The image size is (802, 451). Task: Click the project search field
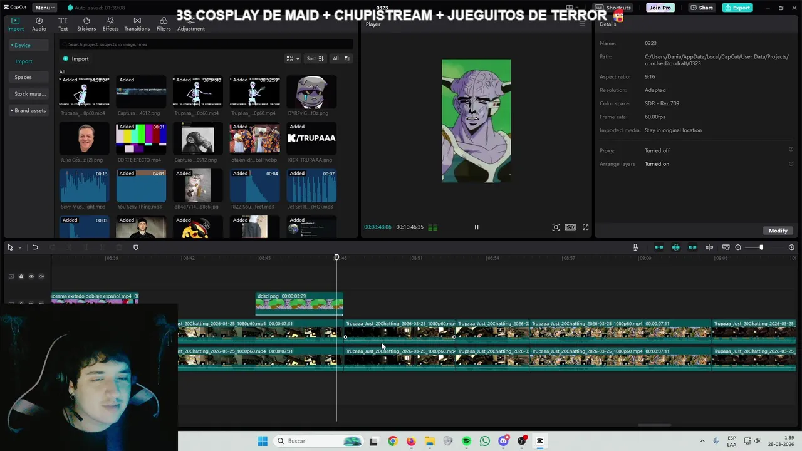click(x=206, y=44)
